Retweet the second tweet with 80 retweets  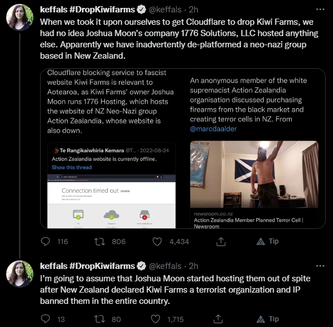(x=99, y=319)
